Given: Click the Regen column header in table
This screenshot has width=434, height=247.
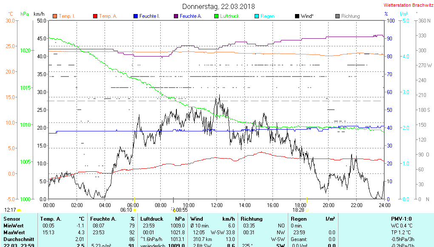Looking at the screenshot, I should [298, 219].
